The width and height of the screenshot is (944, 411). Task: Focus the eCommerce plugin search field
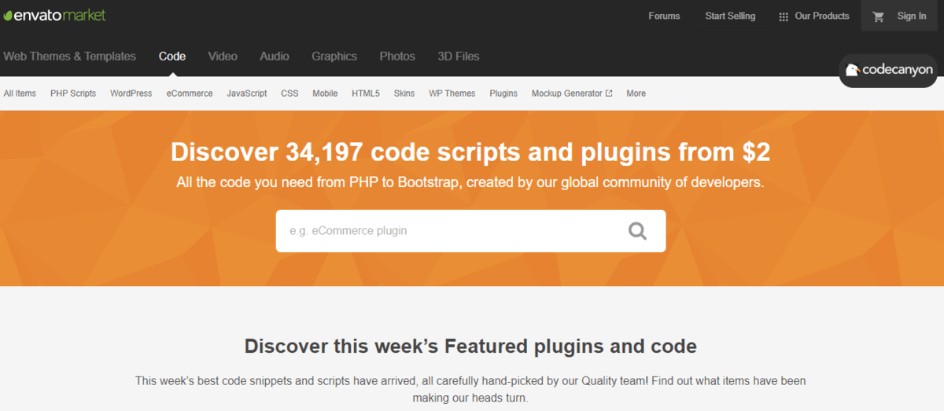tap(470, 231)
